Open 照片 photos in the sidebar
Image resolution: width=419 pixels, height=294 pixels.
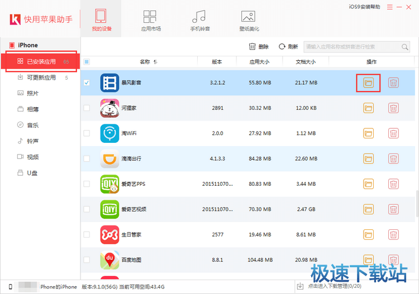click(x=33, y=93)
